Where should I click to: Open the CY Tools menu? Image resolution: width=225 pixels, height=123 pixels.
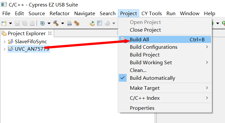pyautogui.click(x=152, y=14)
